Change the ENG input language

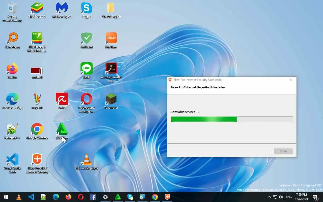(289, 197)
